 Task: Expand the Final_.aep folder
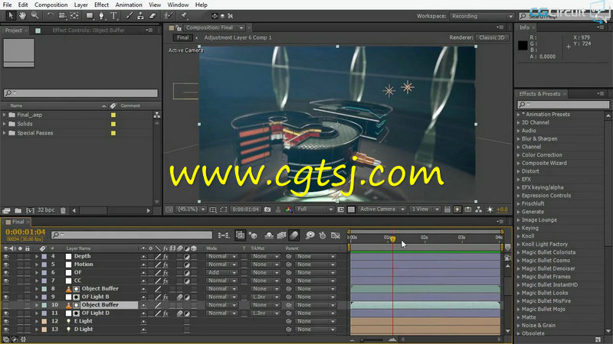(5, 115)
